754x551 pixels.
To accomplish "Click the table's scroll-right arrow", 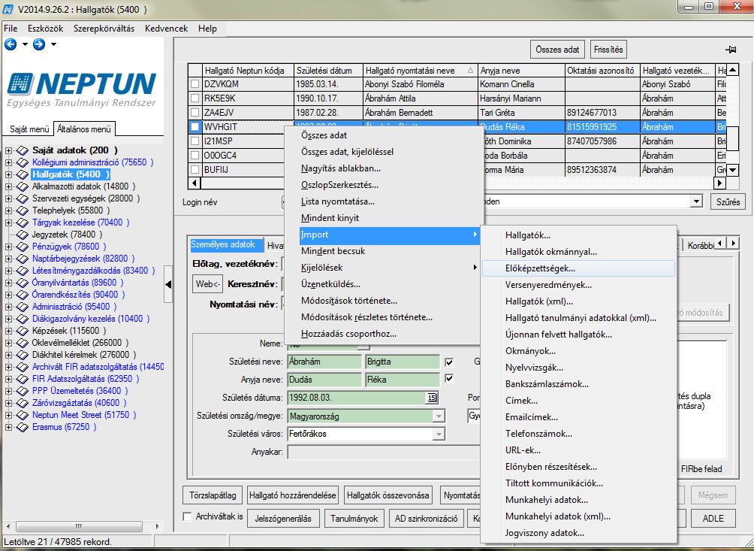I will pyautogui.click(x=720, y=183).
